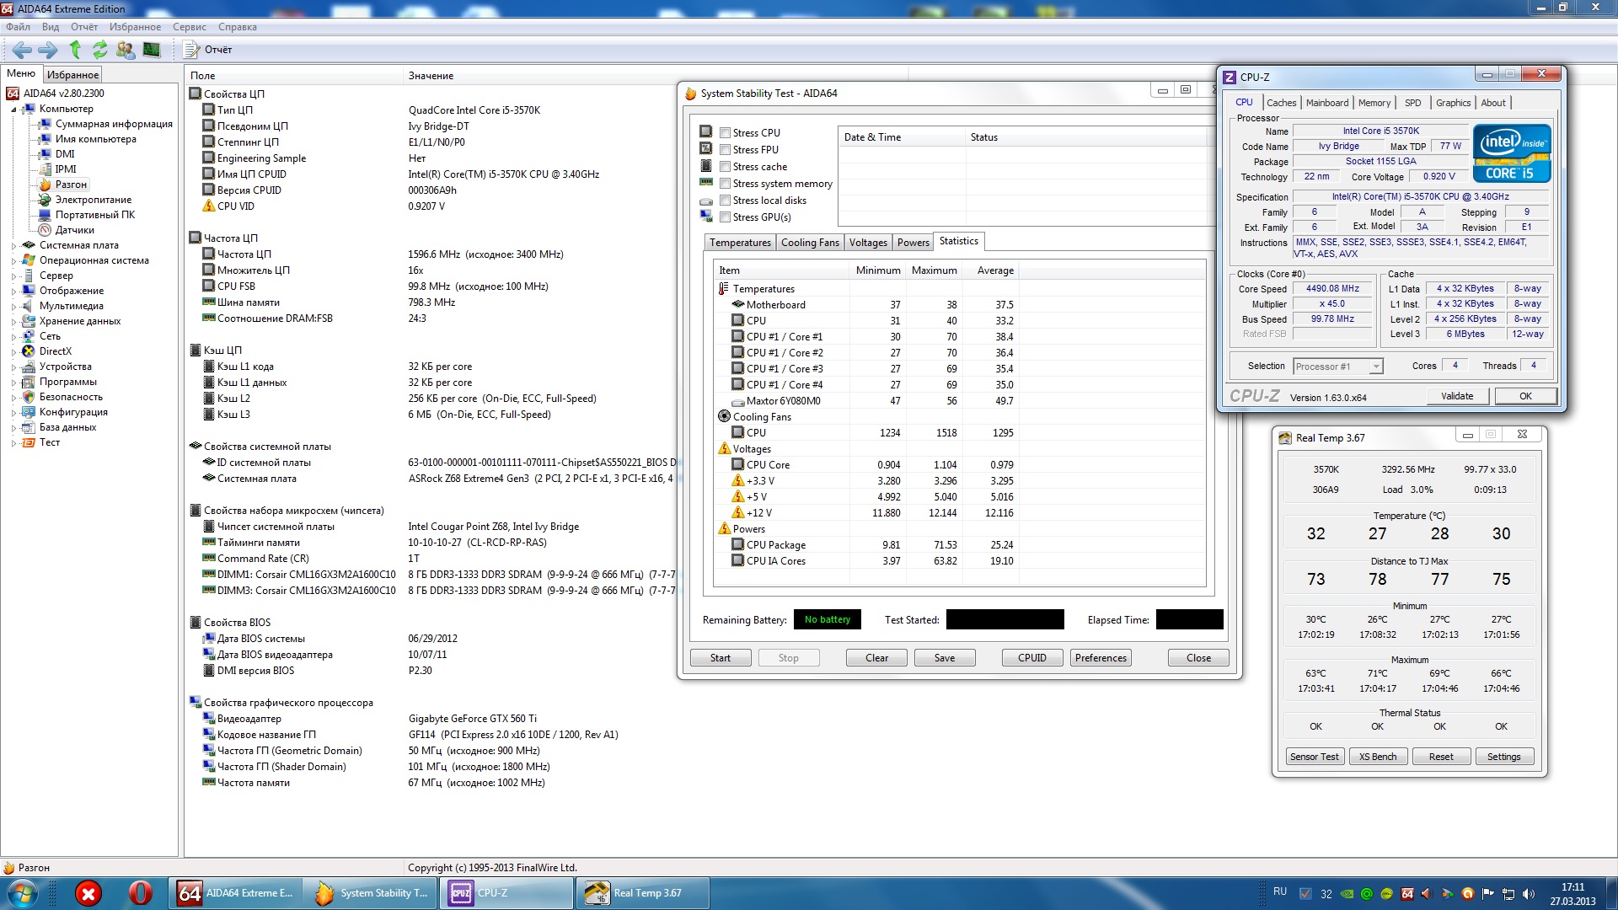This screenshot has height=910, width=1618.
Task: Click the Opera icon in taskbar
Action: (141, 893)
